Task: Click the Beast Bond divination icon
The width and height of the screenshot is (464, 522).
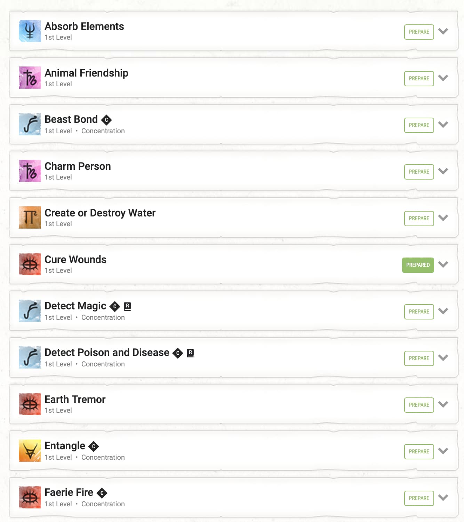Action: (x=30, y=124)
